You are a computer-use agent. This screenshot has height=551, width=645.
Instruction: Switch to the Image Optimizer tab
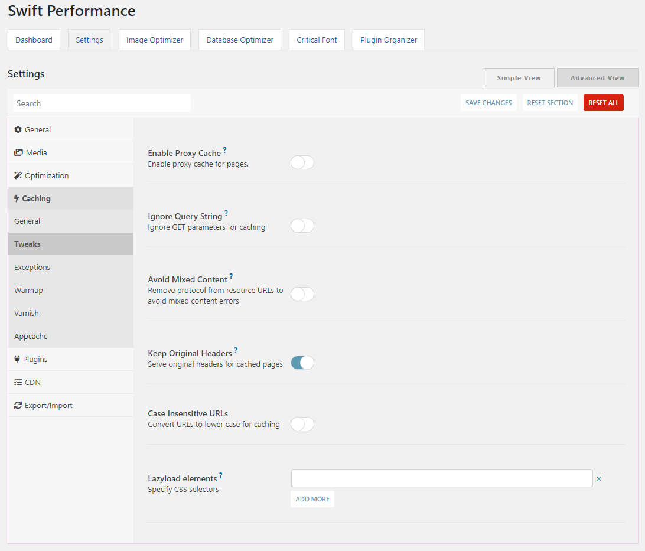(x=155, y=40)
